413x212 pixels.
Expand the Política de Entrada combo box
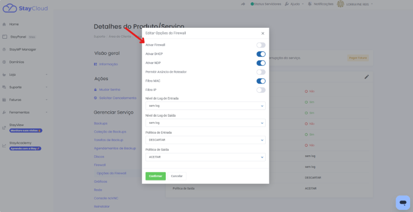tap(205, 140)
